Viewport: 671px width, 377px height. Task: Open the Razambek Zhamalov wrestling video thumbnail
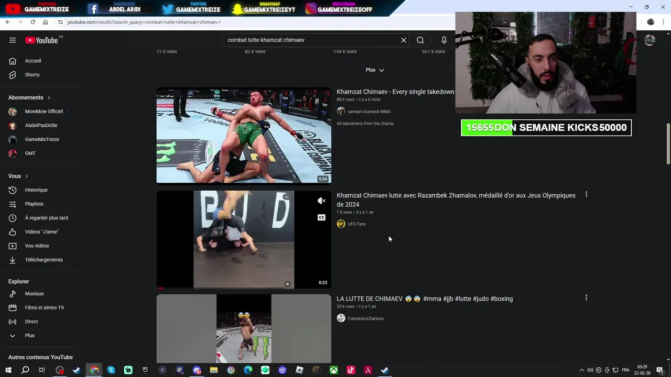pos(244,239)
